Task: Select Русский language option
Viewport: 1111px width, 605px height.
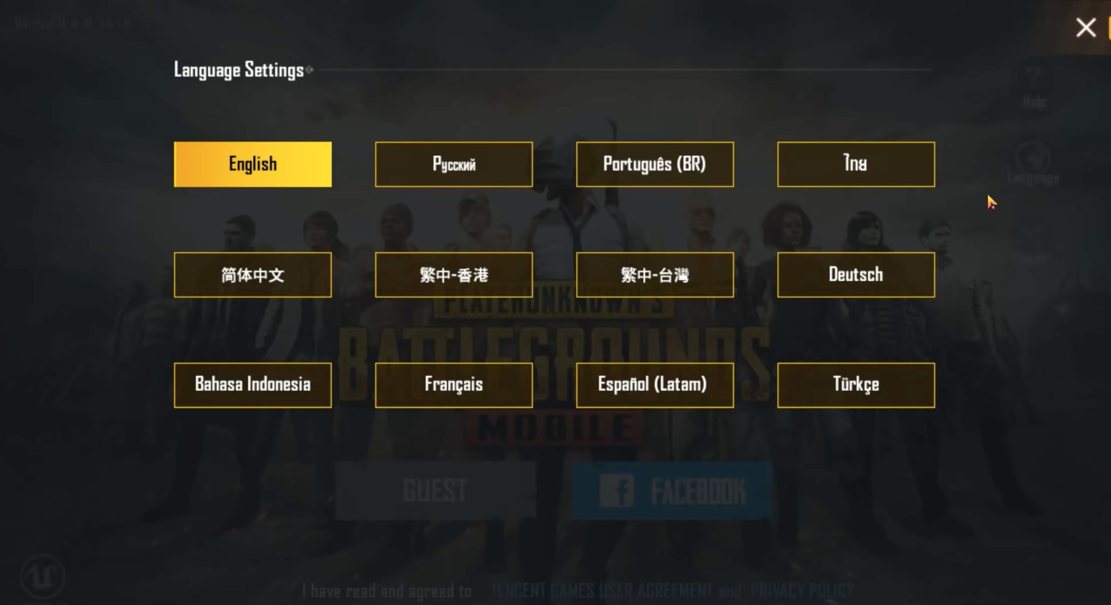Action: pyautogui.click(x=453, y=164)
